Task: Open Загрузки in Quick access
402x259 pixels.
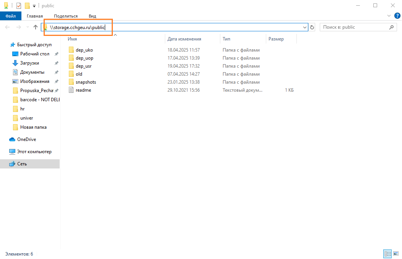Action: pos(29,63)
